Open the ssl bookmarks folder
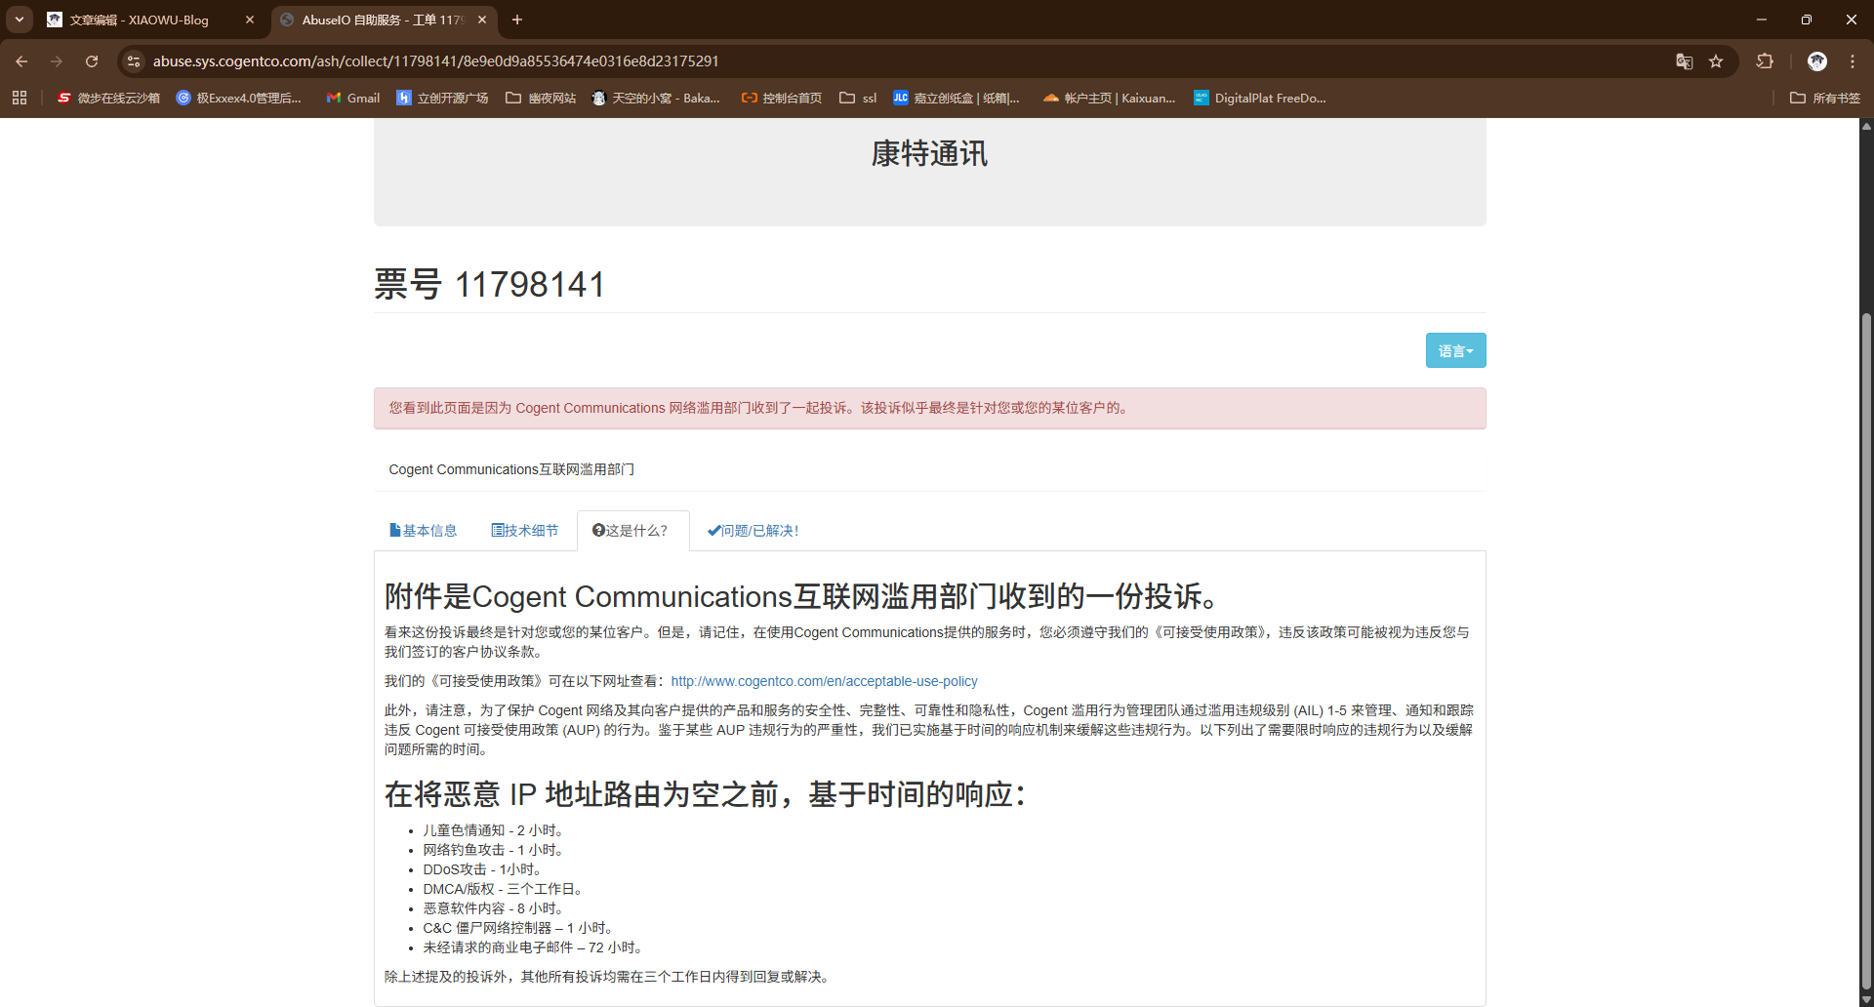The image size is (1874, 1007). coord(859,98)
